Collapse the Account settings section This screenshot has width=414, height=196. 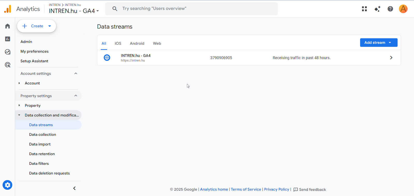click(76, 73)
